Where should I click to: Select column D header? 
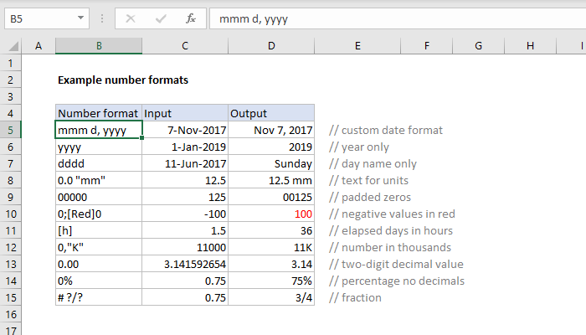point(271,45)
